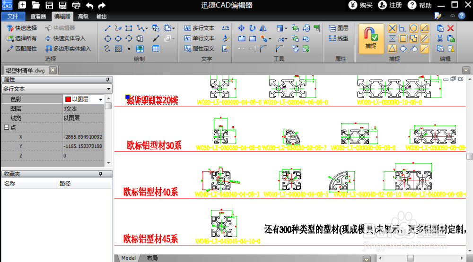Choose the Ellipse drawing tool

[x=118, y=39]
